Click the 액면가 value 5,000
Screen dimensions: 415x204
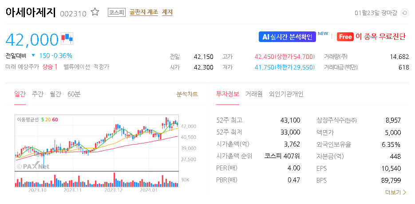[393, 132]
